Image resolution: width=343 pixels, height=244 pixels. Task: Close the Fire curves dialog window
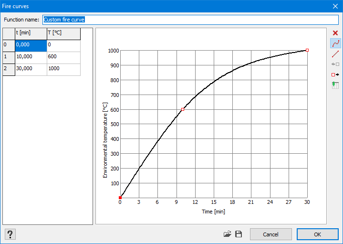click(x=335, y=6)
